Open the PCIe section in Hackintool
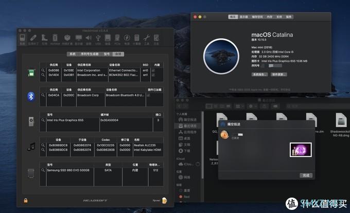 [117, 40]
